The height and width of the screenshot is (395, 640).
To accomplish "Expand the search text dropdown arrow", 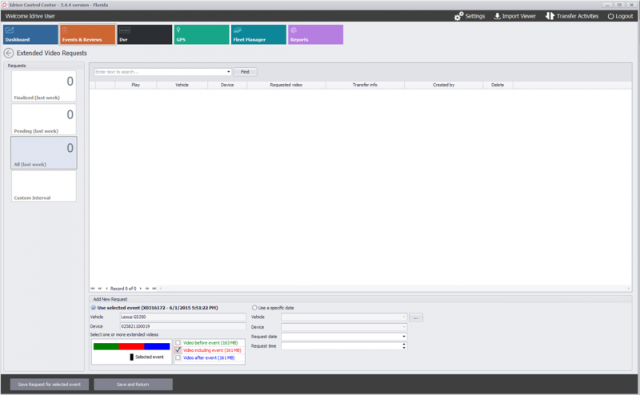I will point(228,72).
